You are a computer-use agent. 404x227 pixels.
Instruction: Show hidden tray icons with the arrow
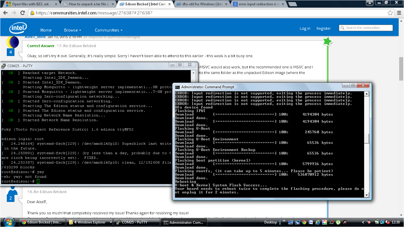click(364, 222)
